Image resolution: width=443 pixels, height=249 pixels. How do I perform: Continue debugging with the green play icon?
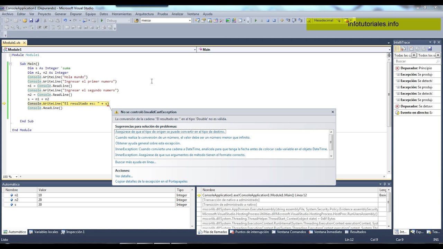pos(256,20)
